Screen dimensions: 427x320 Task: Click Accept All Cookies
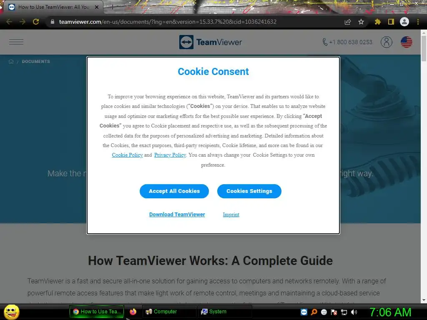coord(174,191)
